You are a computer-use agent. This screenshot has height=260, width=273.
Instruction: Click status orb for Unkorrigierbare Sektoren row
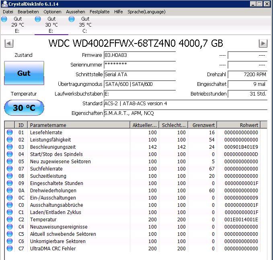click(10, 241)
